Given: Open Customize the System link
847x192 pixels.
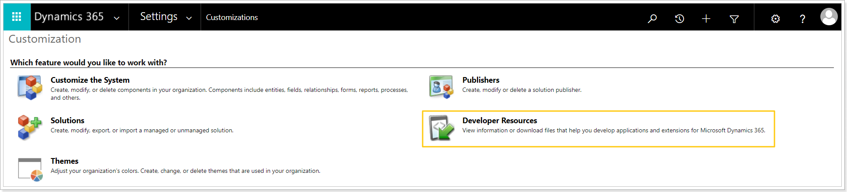Looking at the screenshot, I should tap(90, 80).
